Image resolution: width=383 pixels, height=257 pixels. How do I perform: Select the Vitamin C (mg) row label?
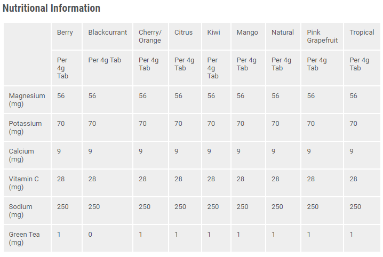(23, 183)
